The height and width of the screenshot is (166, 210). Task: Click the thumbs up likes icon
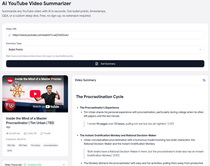coord(25,133)
